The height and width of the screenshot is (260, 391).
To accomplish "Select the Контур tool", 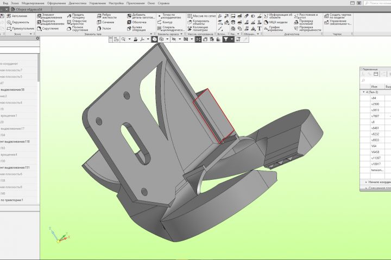I will coord(165,22).
